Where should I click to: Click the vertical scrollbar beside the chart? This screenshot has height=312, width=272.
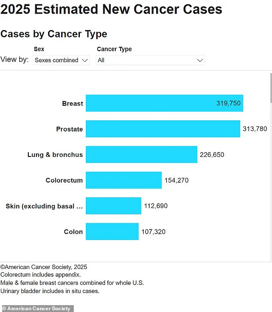270,88
